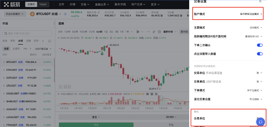267x127 pixels.
Task: Click the customer support headset icon
Action: pyautogui.click(x=260, y=122)
